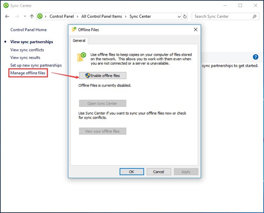Open Control Panel Home link
Viewport: 264px width, 213px height.
[29, 30]
